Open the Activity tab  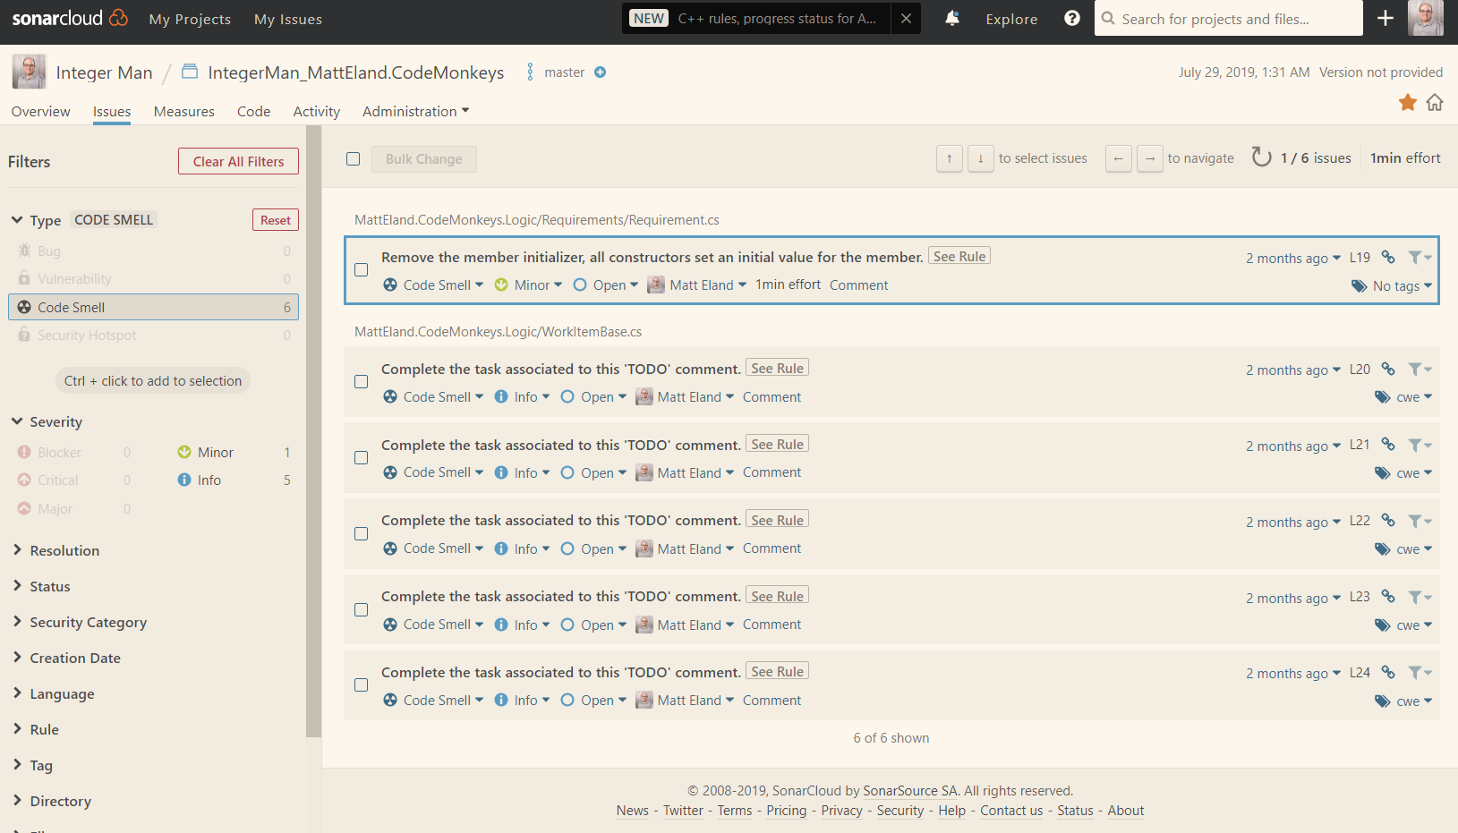coord(316,111)
